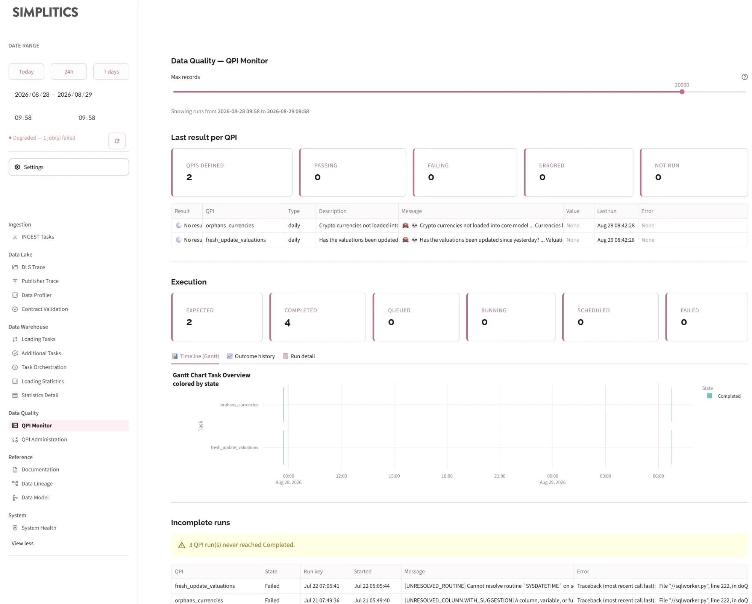The height and width of the screenshot is (604, 752).
Task: Open Data Lineage page
Action: [x=37, y=484]
